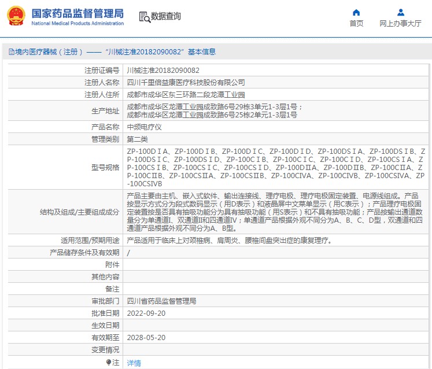
Task: Click the 数据查询 magnifier document icon
Action: [x=144, y=17]
